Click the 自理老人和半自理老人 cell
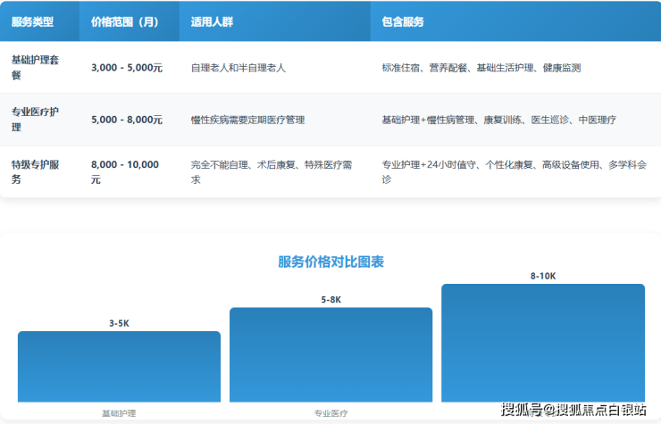The image size is (661, 424). click(238, 68)
